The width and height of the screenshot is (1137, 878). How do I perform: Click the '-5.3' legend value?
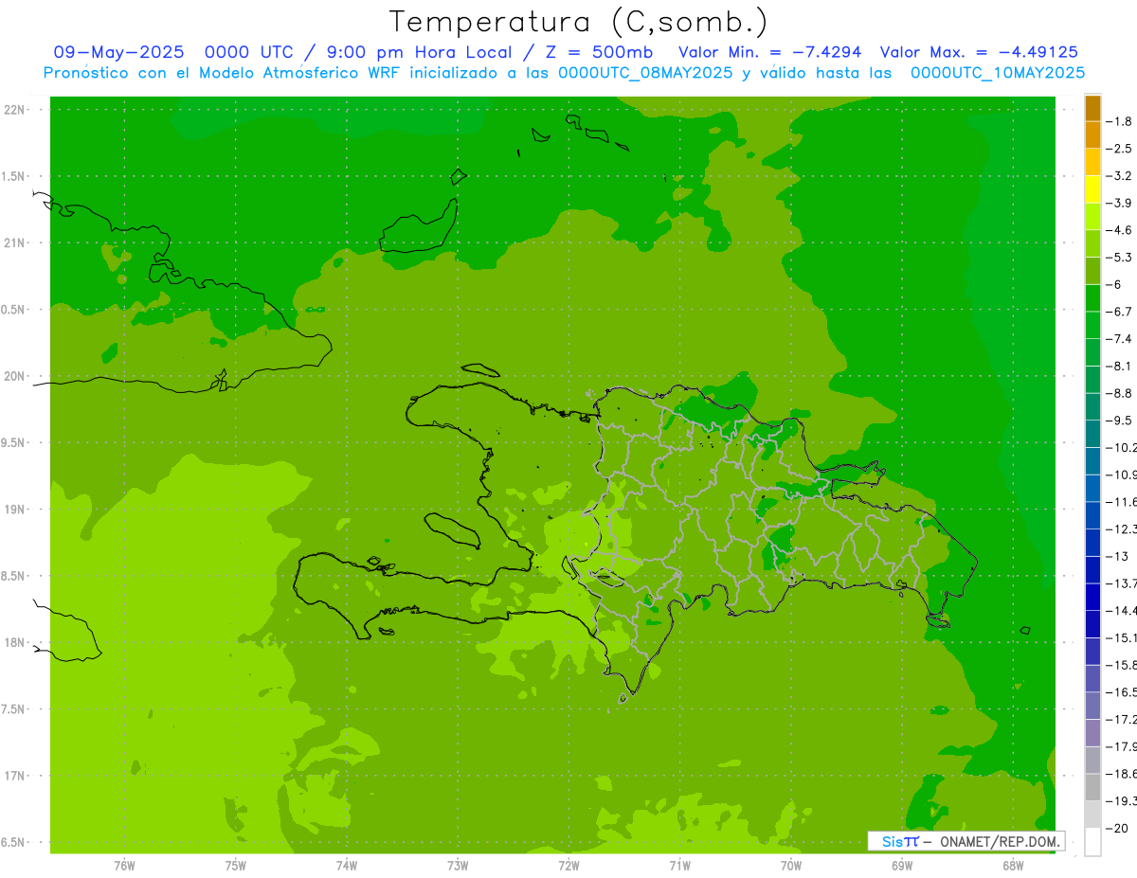tap(1121, 257)
